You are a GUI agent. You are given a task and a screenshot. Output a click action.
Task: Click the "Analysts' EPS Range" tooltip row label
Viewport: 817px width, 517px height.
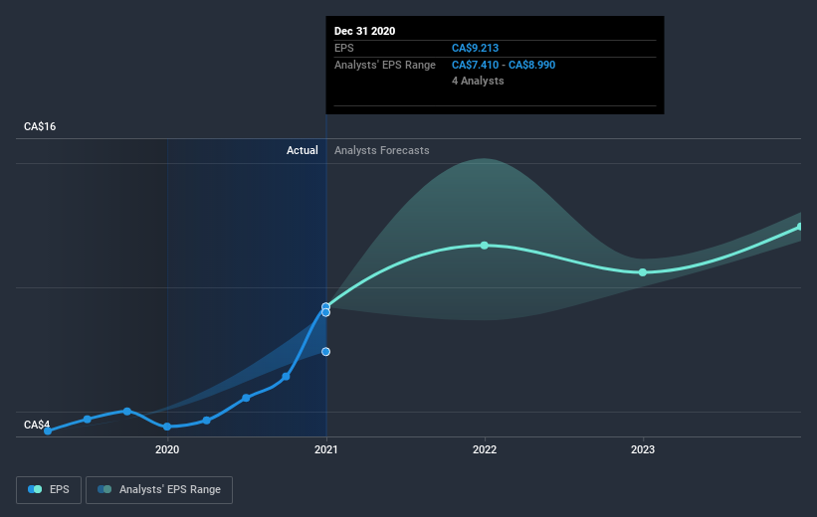384,65
